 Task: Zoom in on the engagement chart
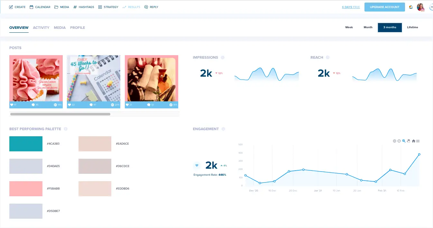tap(394, 141)
